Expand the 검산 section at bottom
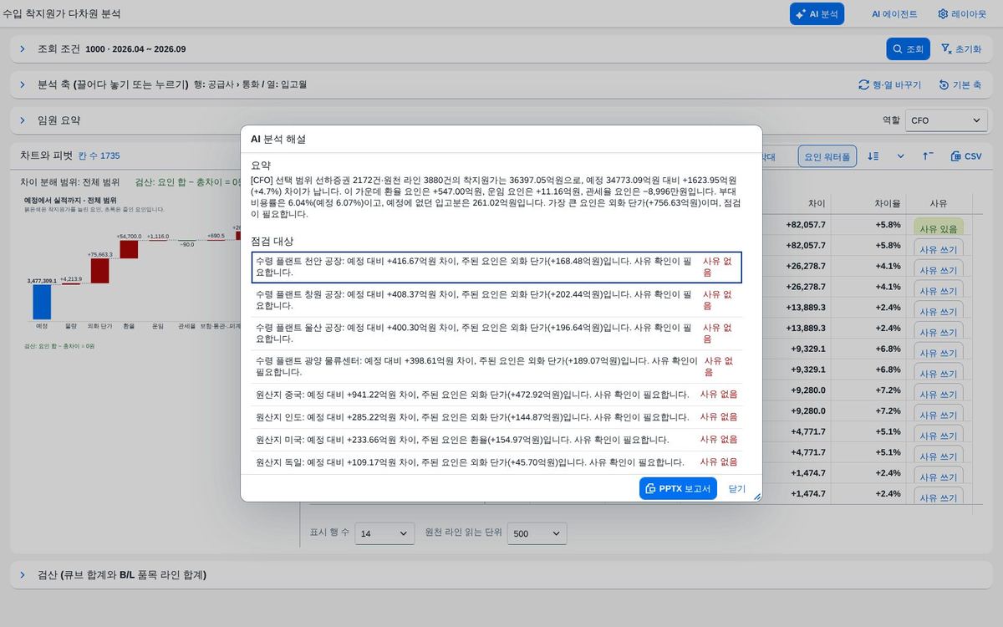The height and width of the screenshot is (627, 1003). (23, 575)
